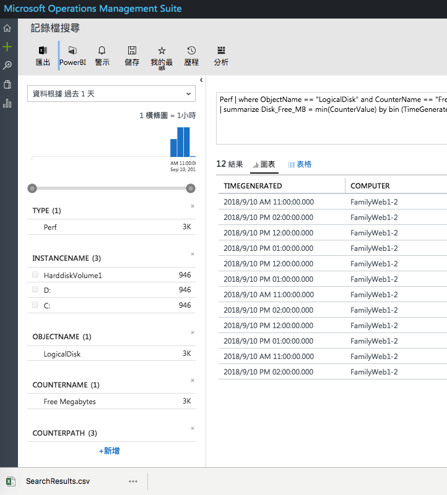447x495 pixels.
Task: Click the +新增 add filter link
Action: (109, 451)
